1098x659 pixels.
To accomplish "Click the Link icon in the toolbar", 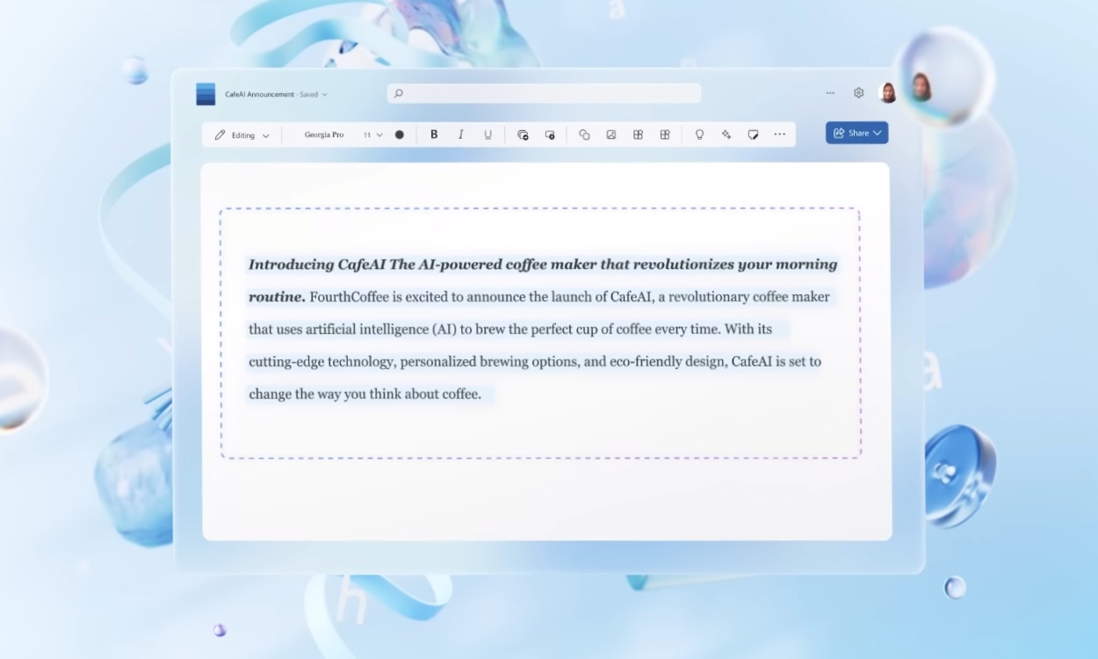I will tap(585, 134).
